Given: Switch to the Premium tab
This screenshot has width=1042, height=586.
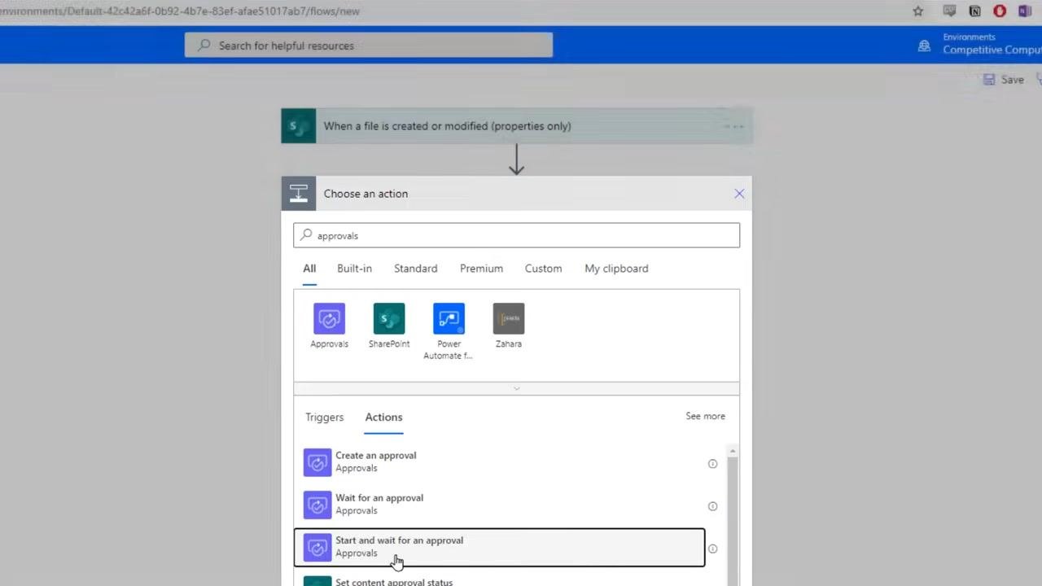Looking at the screenshot, I should tap(481, 269).
